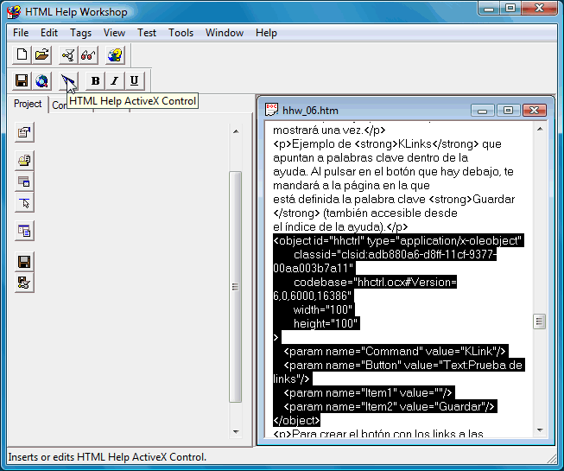Open the View menu
Screen dimensions: 564x471
pos(114,33)
